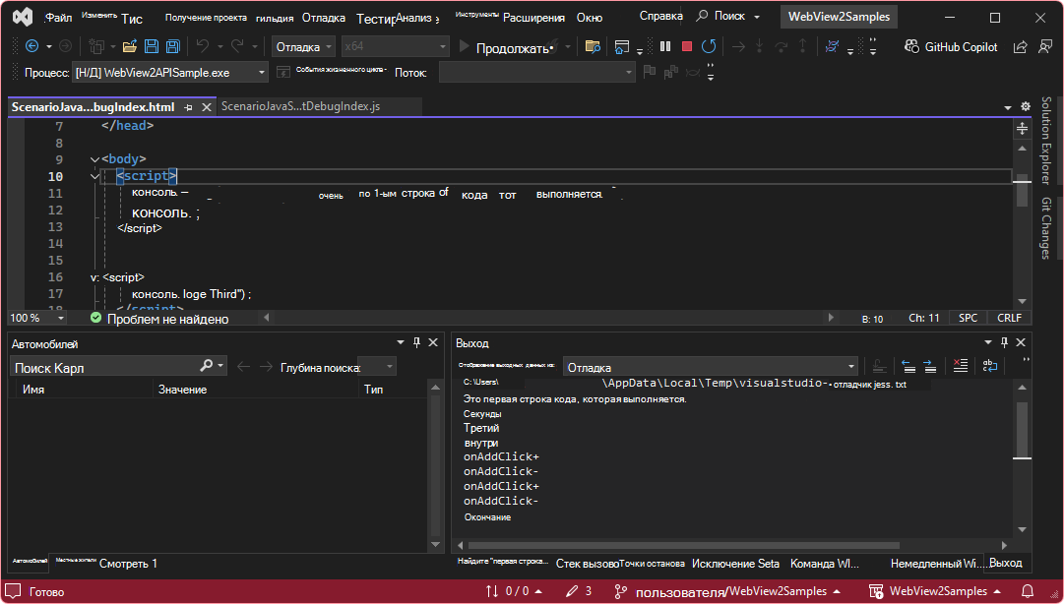Screen dimensions: 1064x604
Task: Click the Open File folder icon
Action: tap(130, 46)
